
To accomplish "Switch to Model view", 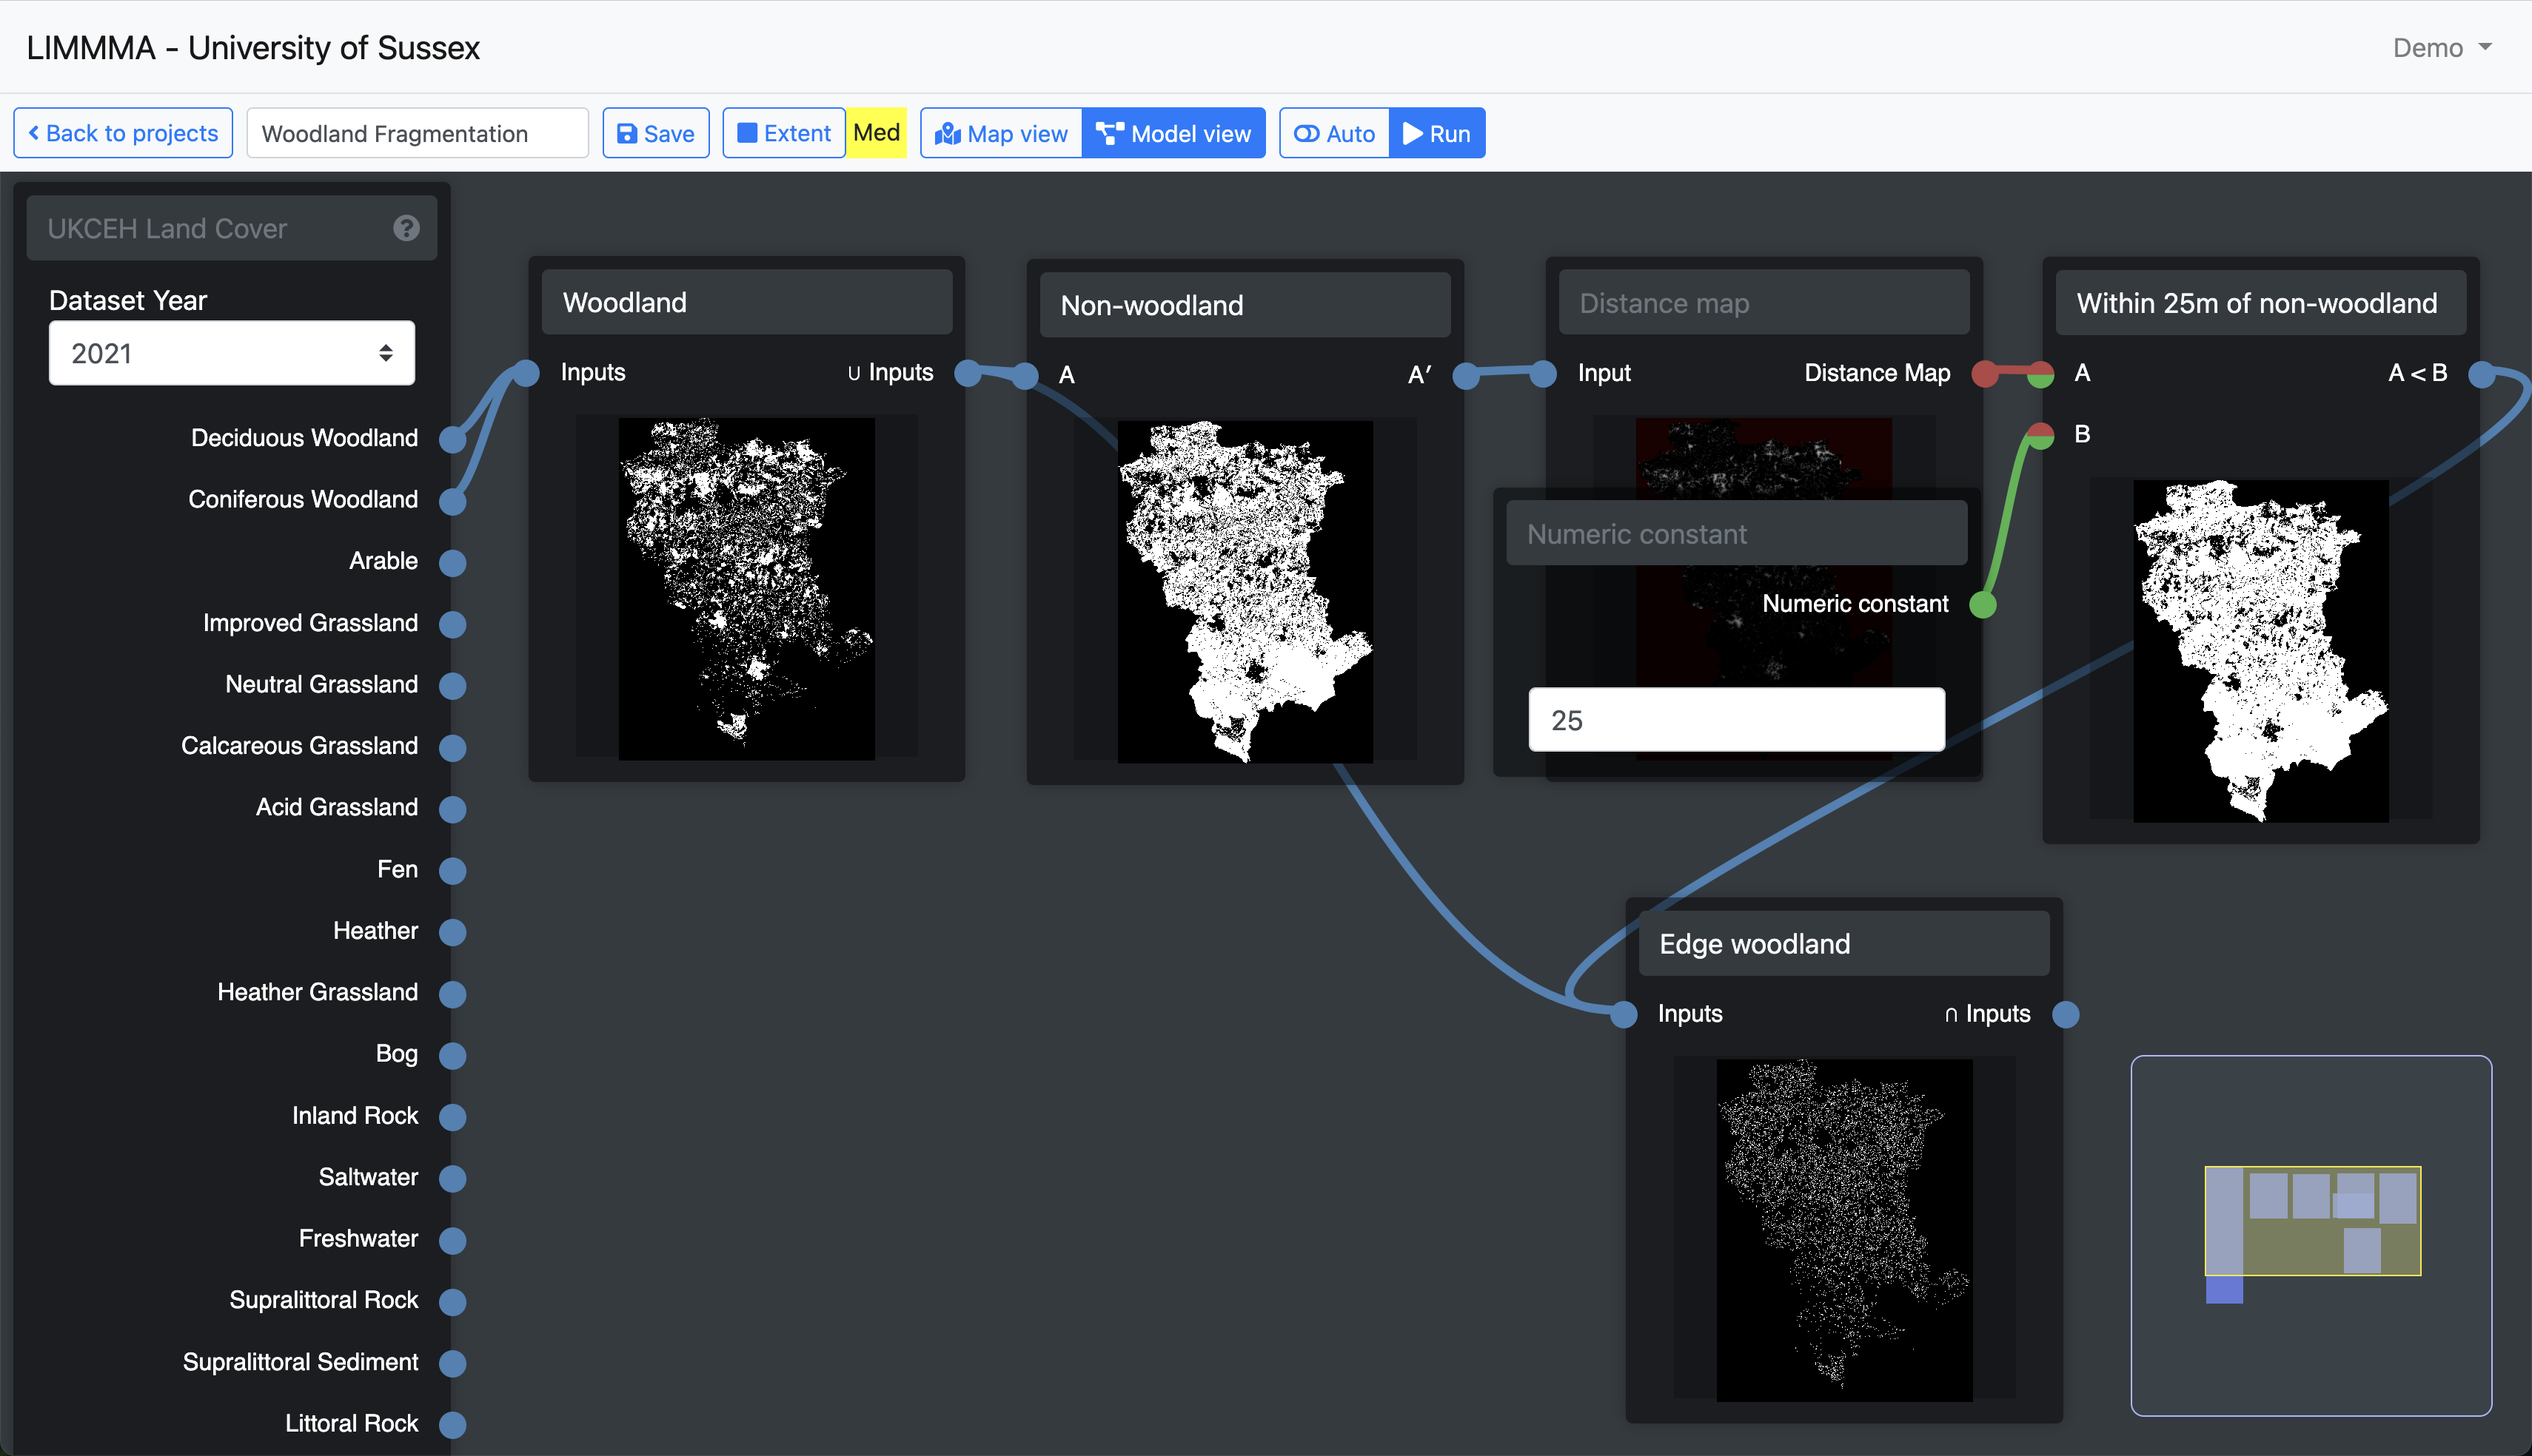I will pos(1173,133).
